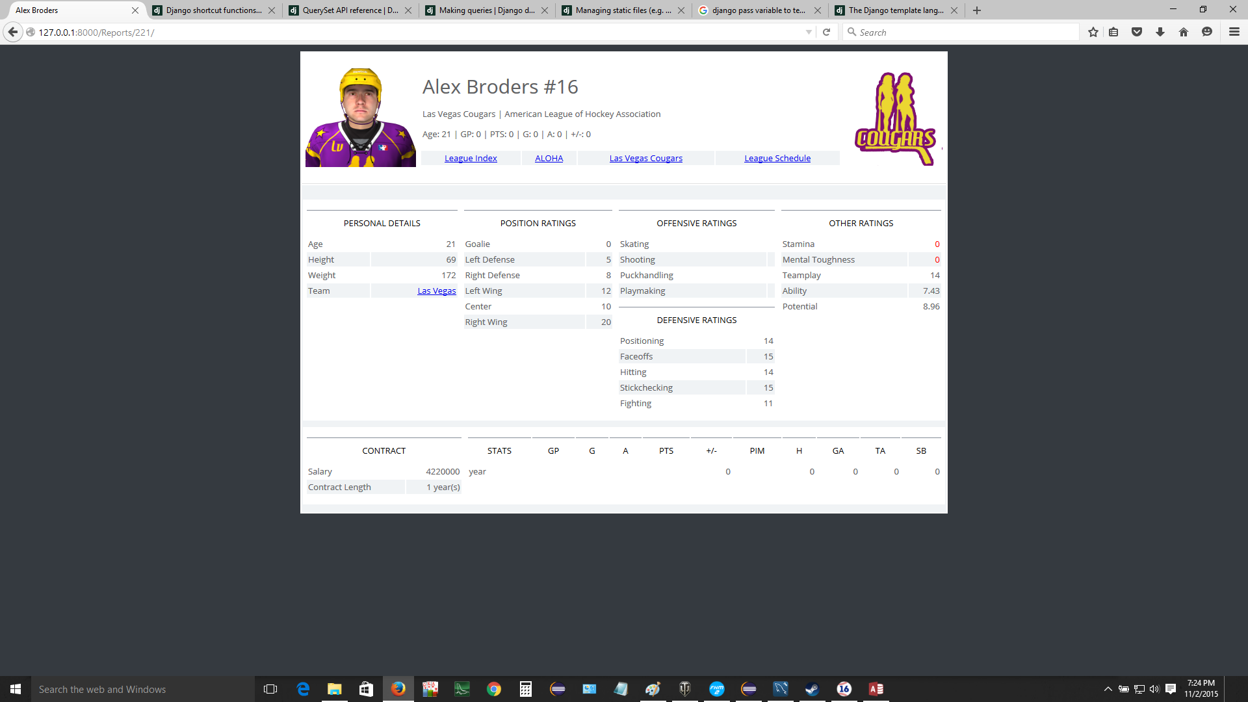This screenshot has width=1248, height=702.
Task: Follow the League Index link
Action: [471, 158]
